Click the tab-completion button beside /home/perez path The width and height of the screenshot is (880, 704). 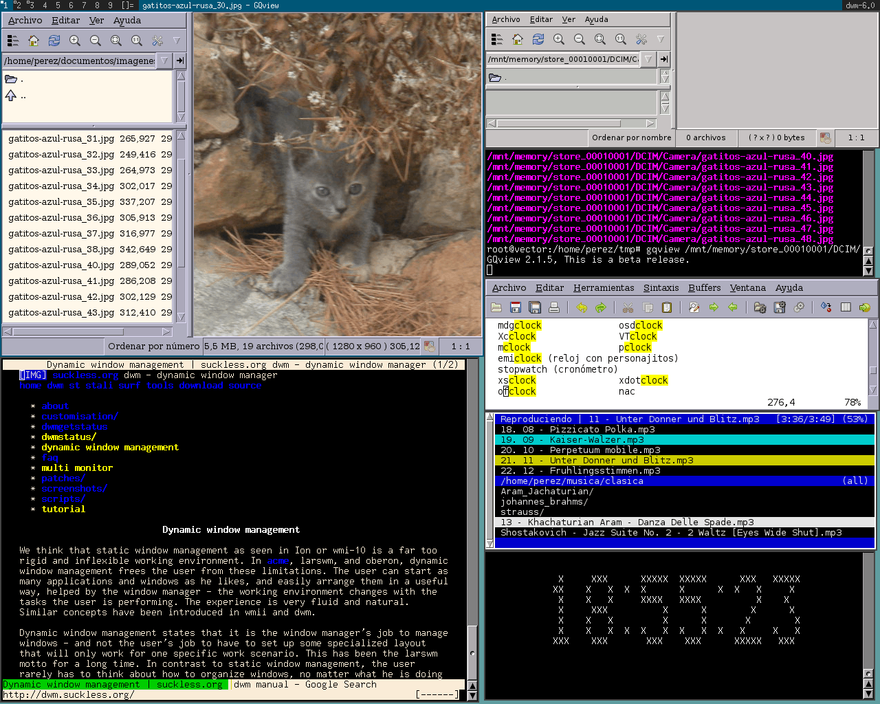pos(180,60)
